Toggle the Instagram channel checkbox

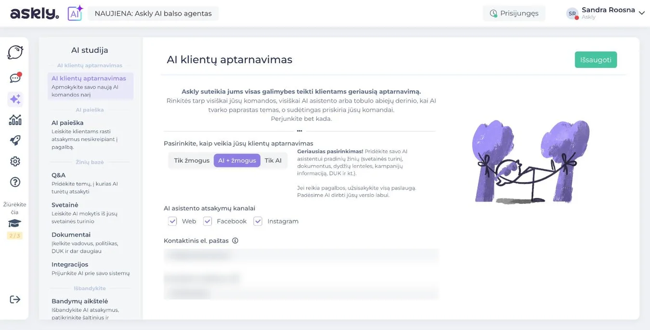click(258, 221)
